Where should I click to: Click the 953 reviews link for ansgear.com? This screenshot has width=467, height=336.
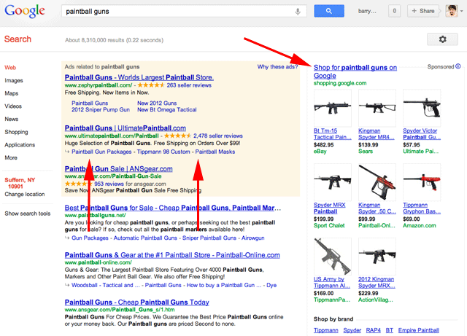coord(109,184)
